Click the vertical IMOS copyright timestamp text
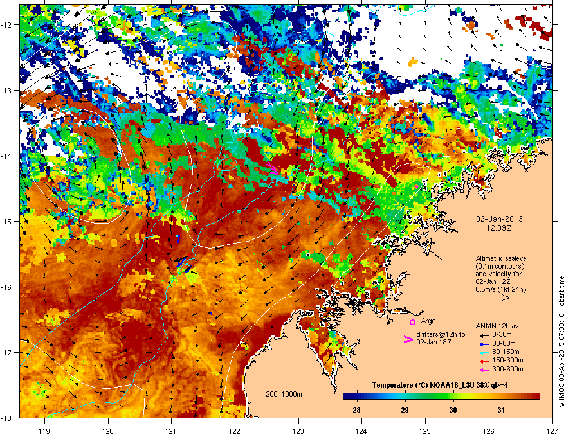 click(561, 342)
